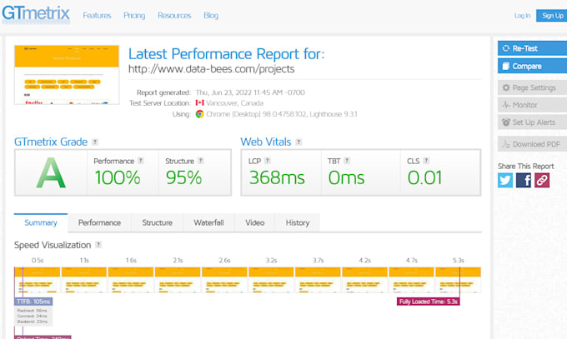Click the Canada flag icon
The width and height of the screenshot is (567, 339).
pos(199,103)
